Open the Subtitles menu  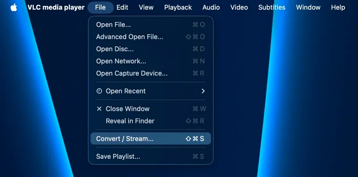click(272, 7)
